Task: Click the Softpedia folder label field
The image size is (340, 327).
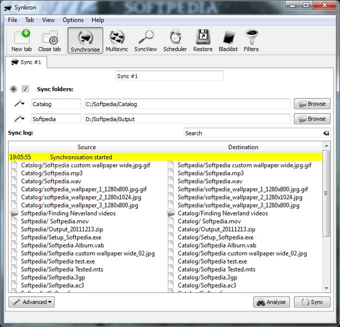Action: pos(56,119)
